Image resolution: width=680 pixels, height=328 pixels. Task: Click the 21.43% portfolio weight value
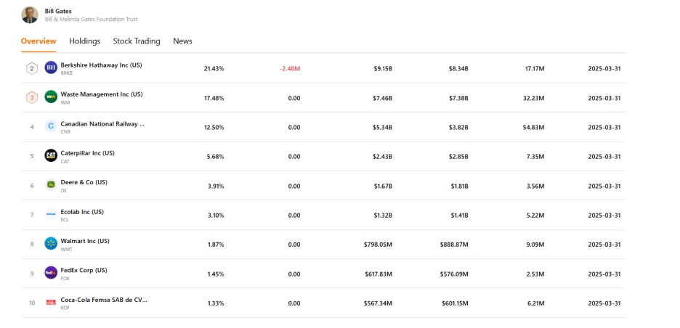point(214,68)
